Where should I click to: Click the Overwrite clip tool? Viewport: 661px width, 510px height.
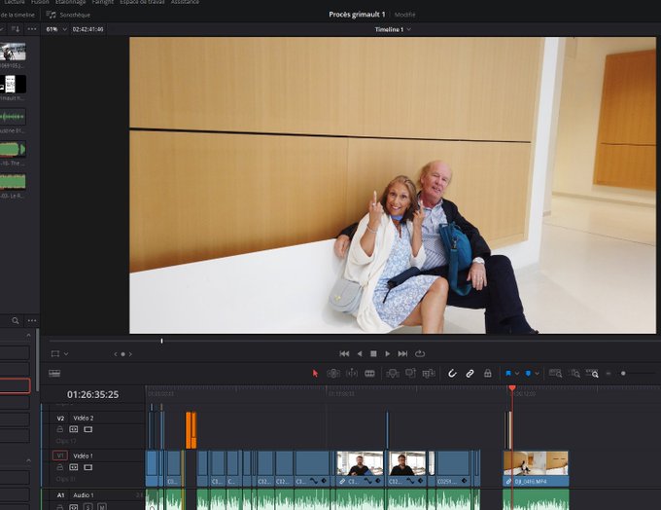click(x=410, y=373)
